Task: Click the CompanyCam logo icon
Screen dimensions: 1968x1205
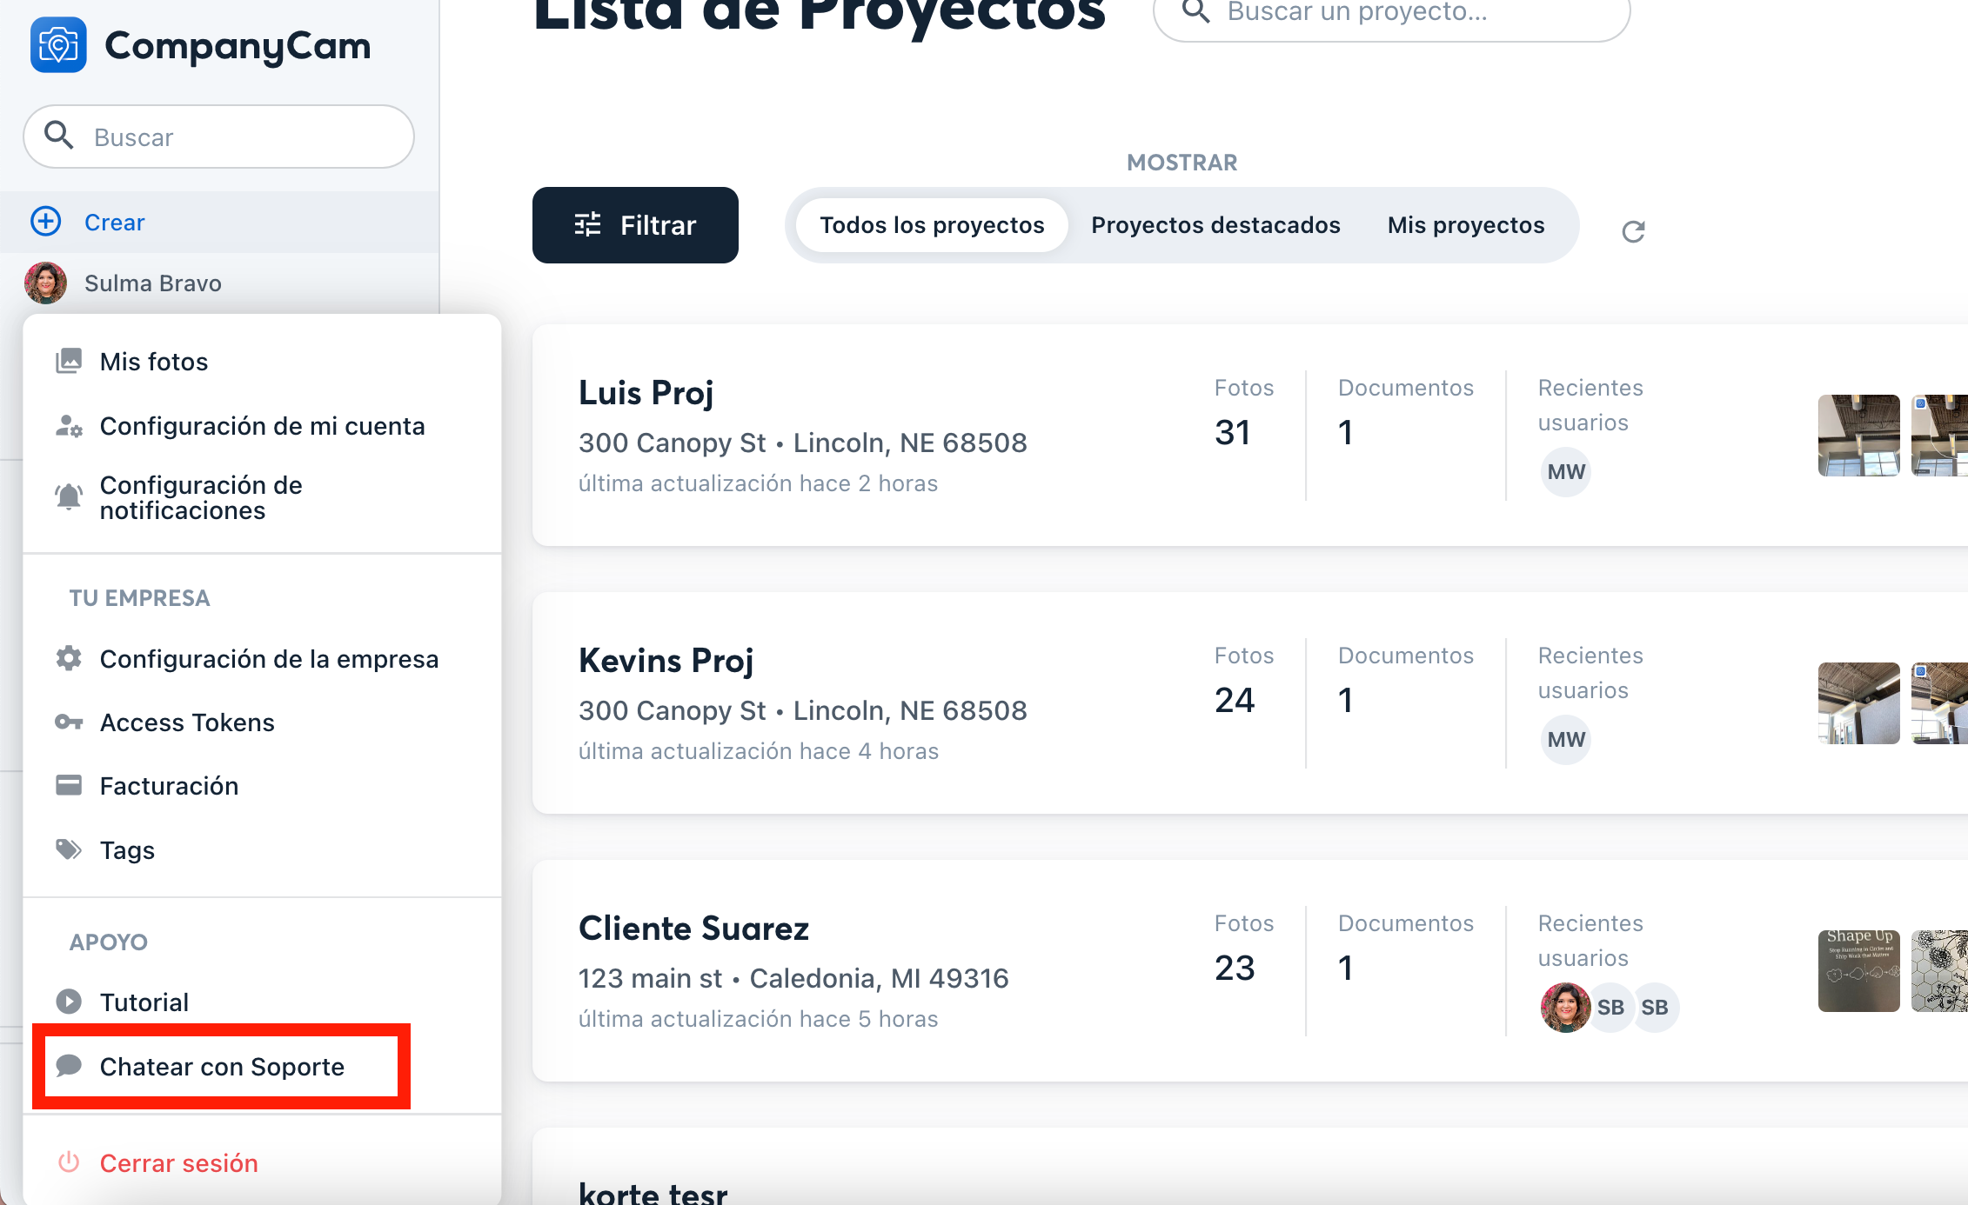Action: [x=58, y=45]
